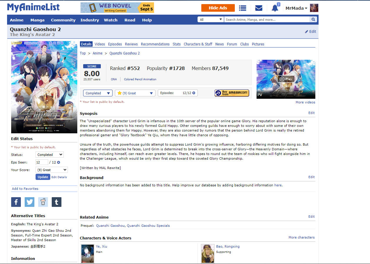Screen dimensions: 370x264
Task: Click the MyAnimeList logo
Action: pyautogui.click(x=33, y=7)
